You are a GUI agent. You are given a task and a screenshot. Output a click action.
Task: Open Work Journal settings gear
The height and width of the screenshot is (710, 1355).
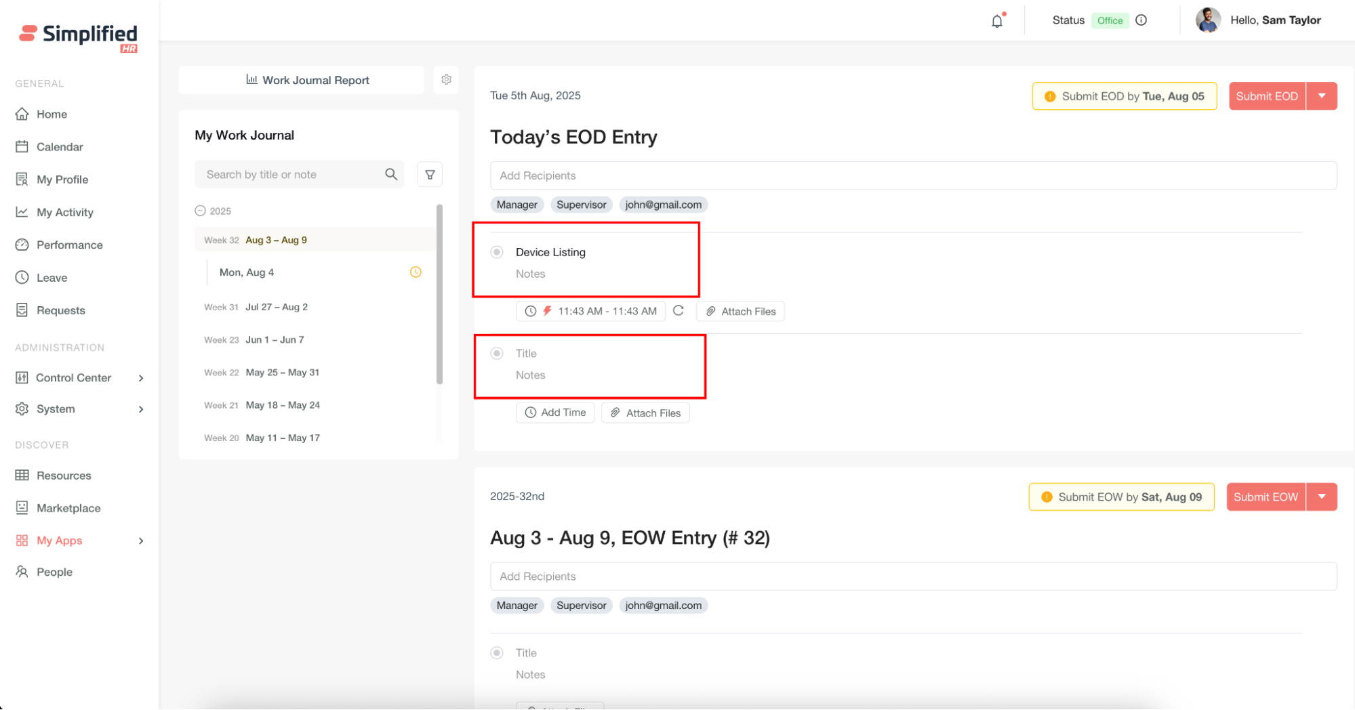click(x=446, y=79)
